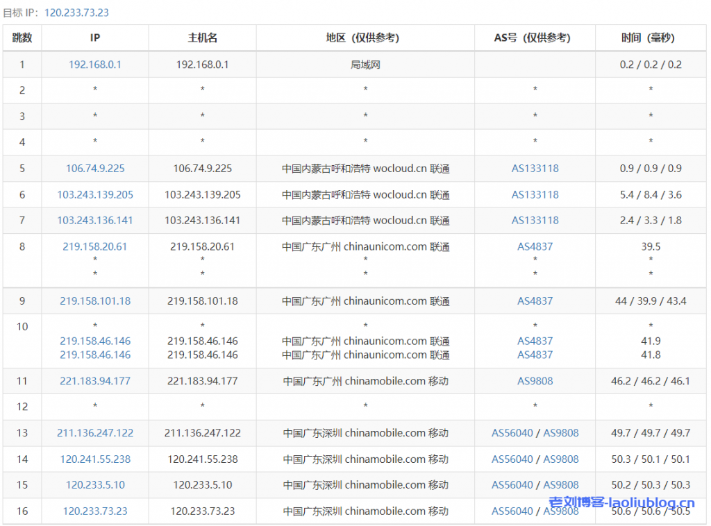Image resolution: width=711 pixels, height=526 pixels.
Task: Click IP link 219.158.20.61
Action: [95, 246]
